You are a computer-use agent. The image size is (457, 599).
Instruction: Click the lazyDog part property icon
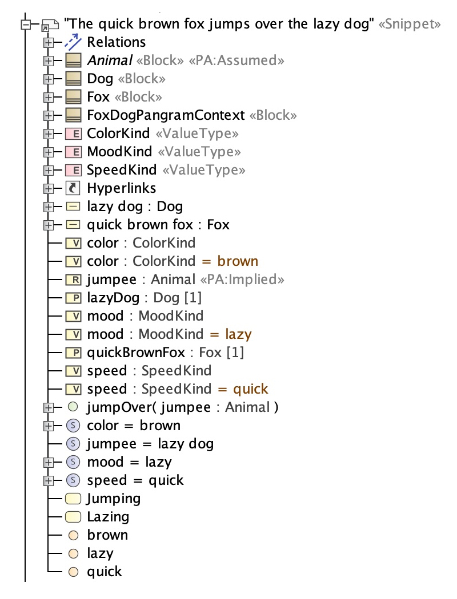point(73,298)
